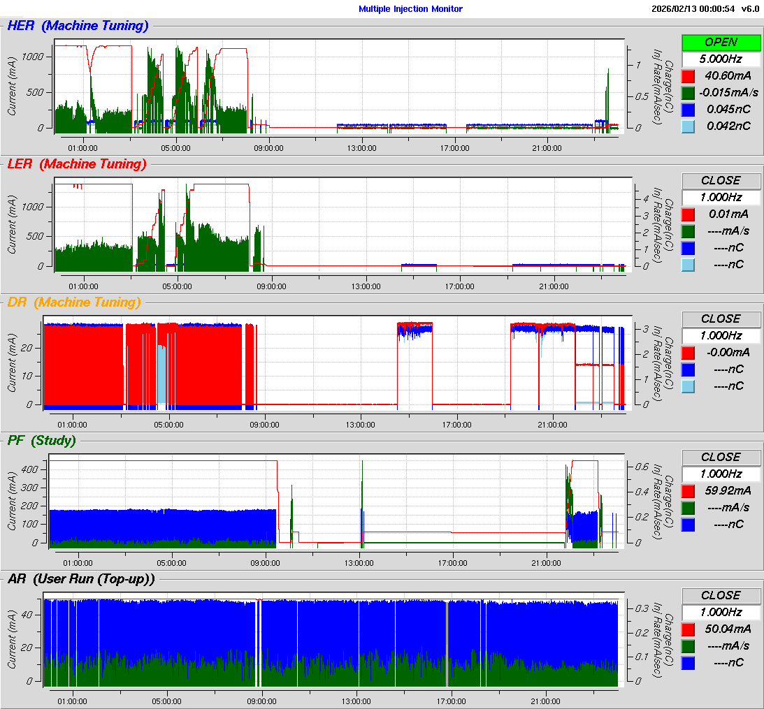Click the red swatch beside 50.04mA in AR
764x709 pixels.
[689, 629]
